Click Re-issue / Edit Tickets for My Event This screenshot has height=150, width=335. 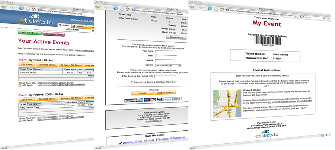(x=71, y=65)
